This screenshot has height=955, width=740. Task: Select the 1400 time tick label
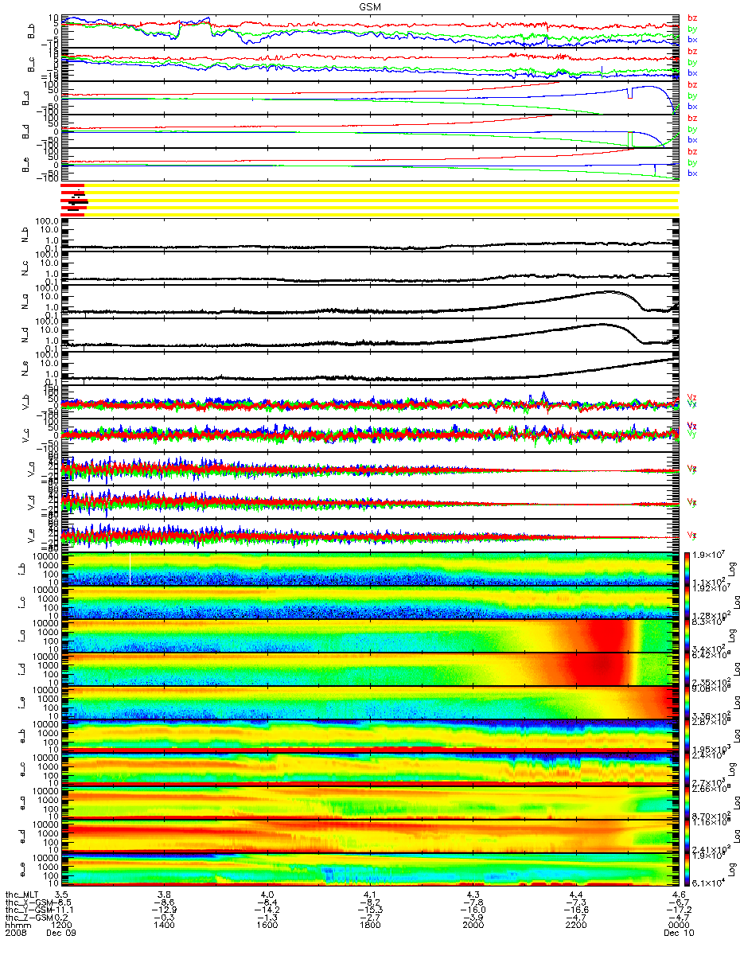[x=165, y=924]
